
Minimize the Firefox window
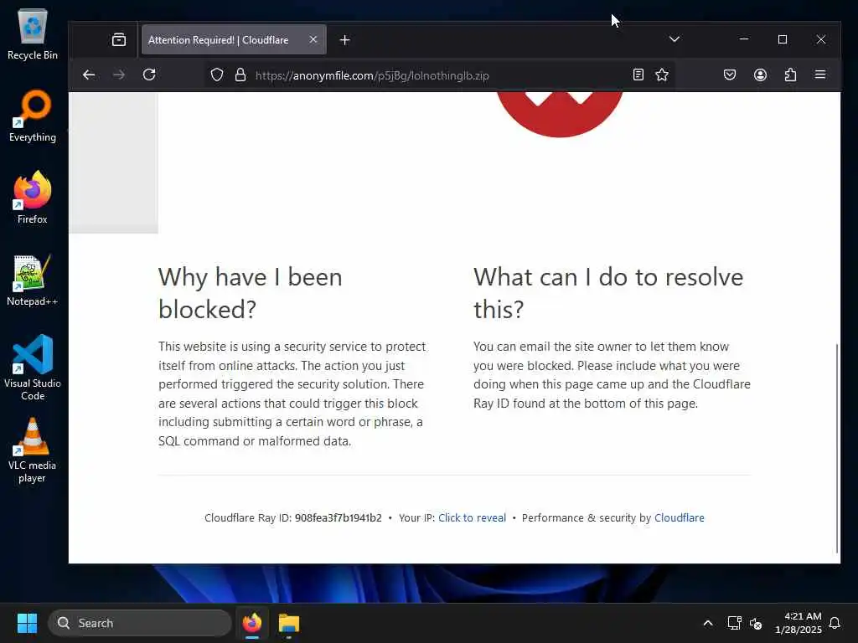coord(744,39)
